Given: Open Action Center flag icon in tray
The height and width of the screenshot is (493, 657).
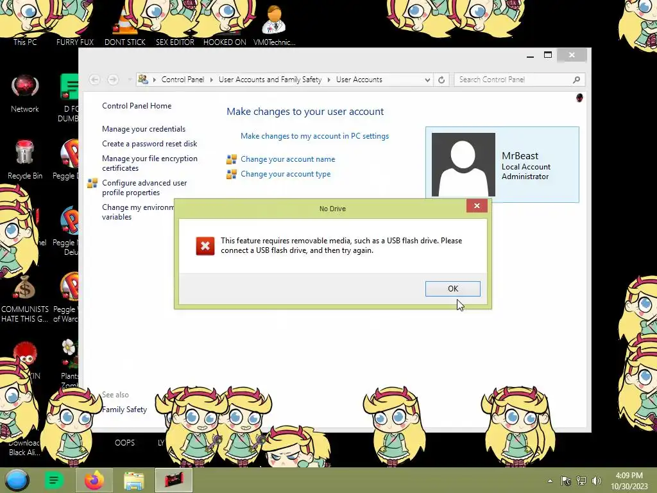Looking at the screenshot, I should click(x=566, y=481).
